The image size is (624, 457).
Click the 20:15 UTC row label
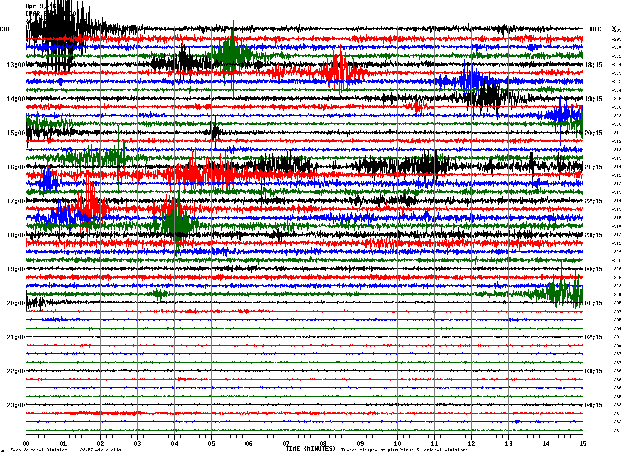click(x=594, y=133)
